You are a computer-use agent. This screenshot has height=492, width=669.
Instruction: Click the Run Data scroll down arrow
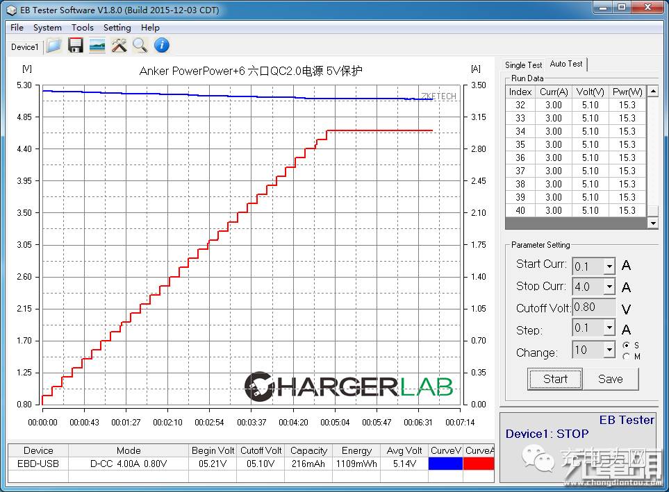click(x=653, y=223)
